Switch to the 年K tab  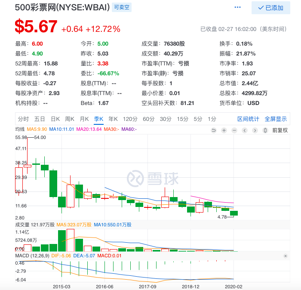click(x=113, y=119)
